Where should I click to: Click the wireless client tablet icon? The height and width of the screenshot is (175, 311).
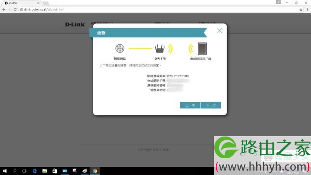click(202, 49)
